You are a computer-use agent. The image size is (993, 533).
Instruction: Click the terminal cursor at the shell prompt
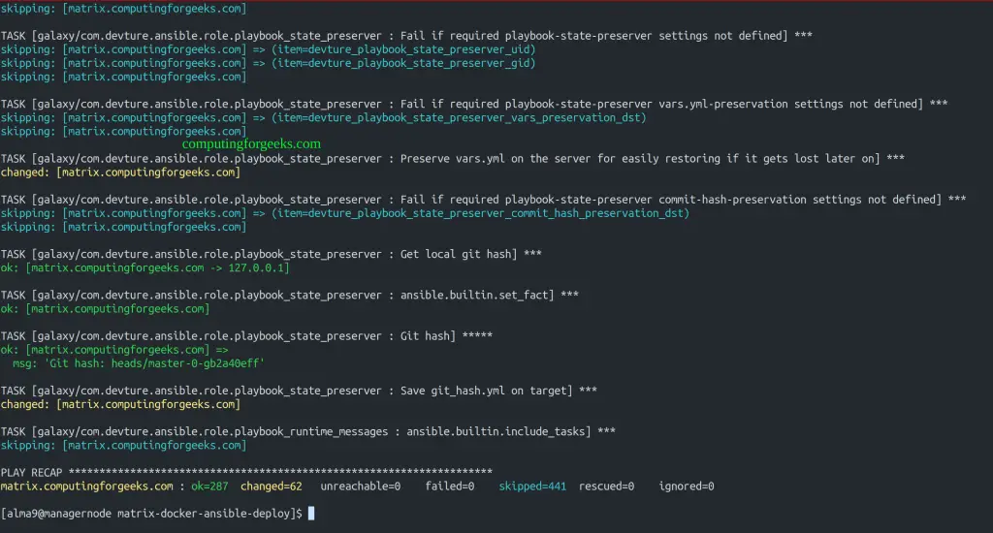coord(311,514)
